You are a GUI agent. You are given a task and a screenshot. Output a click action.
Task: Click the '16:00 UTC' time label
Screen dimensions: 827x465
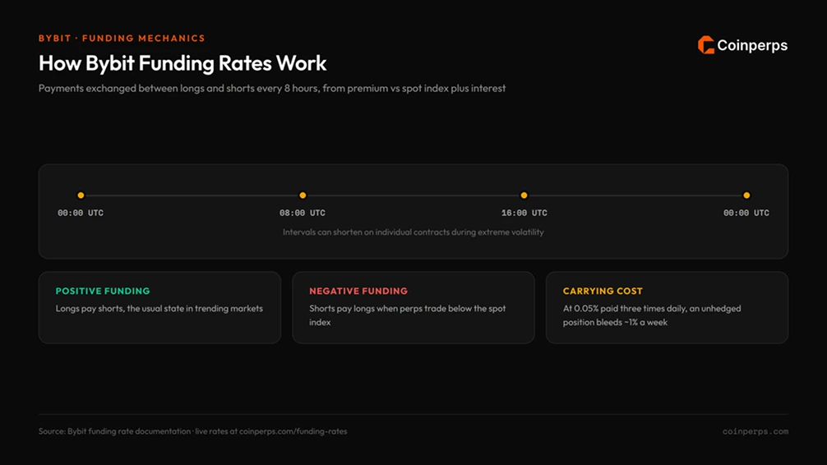[524, 213]
